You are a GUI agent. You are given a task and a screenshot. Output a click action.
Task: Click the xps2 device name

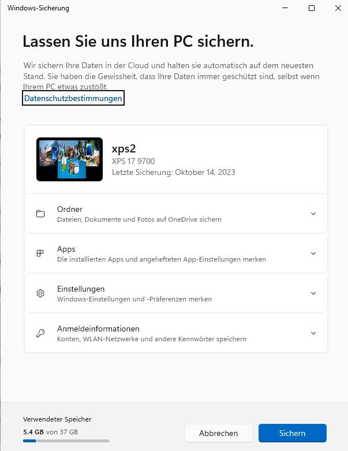click(x=123, y=149)
